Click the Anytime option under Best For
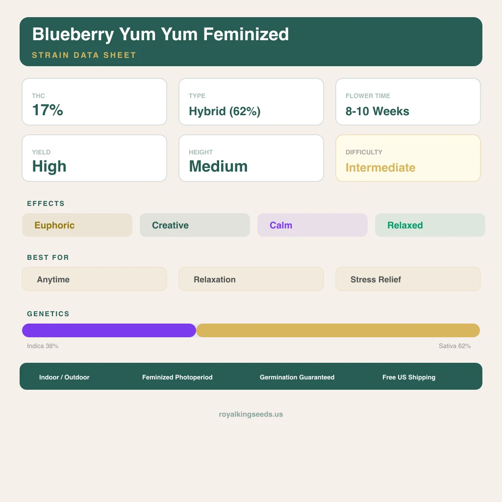The height and width of the screenshot is (502, 502). pyautogui.click(x=94, y=279)
